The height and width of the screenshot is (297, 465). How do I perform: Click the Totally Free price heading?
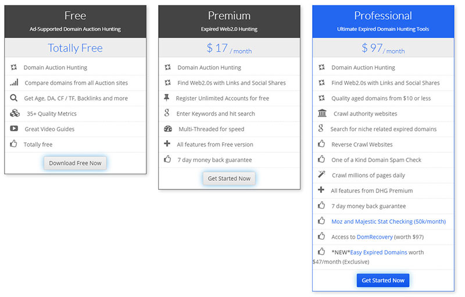[75, 48]
